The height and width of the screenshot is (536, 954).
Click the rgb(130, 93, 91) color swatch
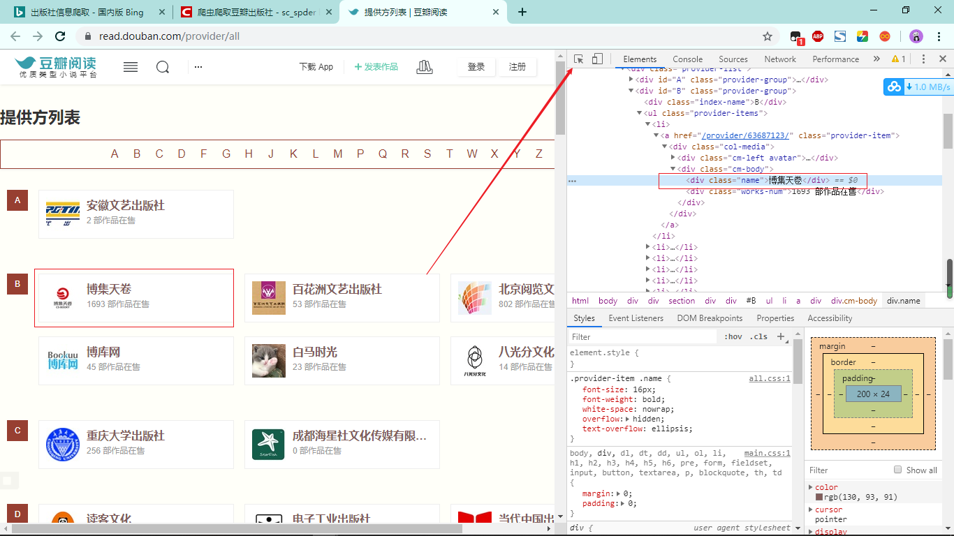pyautogui.click(x=819, y=498)
